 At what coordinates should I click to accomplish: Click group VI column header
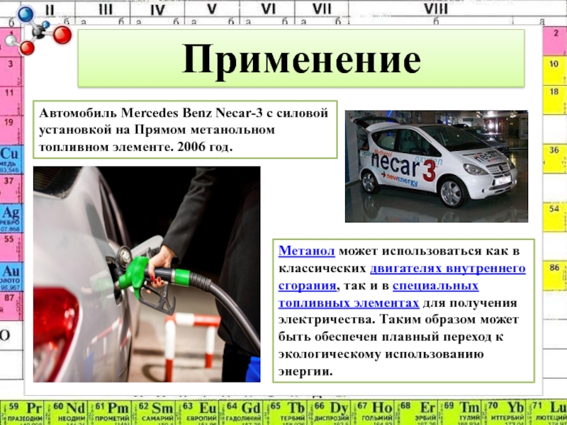click(x=268, y=8)
